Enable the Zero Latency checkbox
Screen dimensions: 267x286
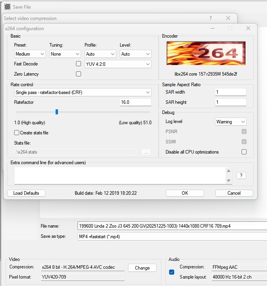(x=78, y=74)
